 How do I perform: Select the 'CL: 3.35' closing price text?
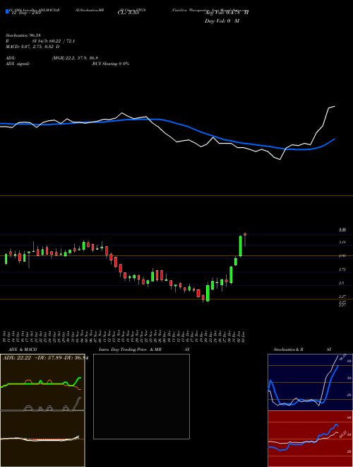(128, 13)
